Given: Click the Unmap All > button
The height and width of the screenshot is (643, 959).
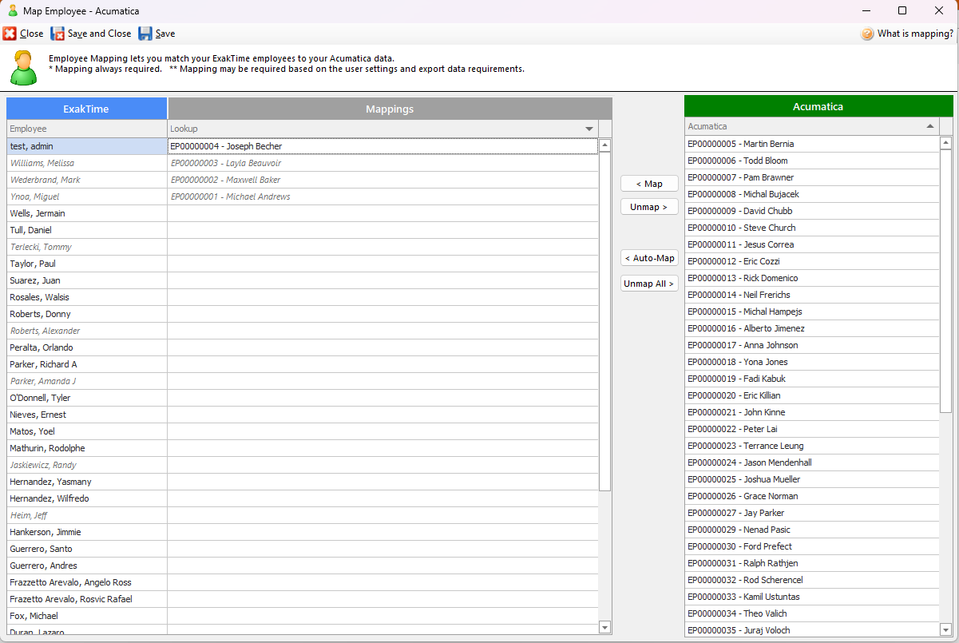Looking at the screenshot, I should pos(649,284).
